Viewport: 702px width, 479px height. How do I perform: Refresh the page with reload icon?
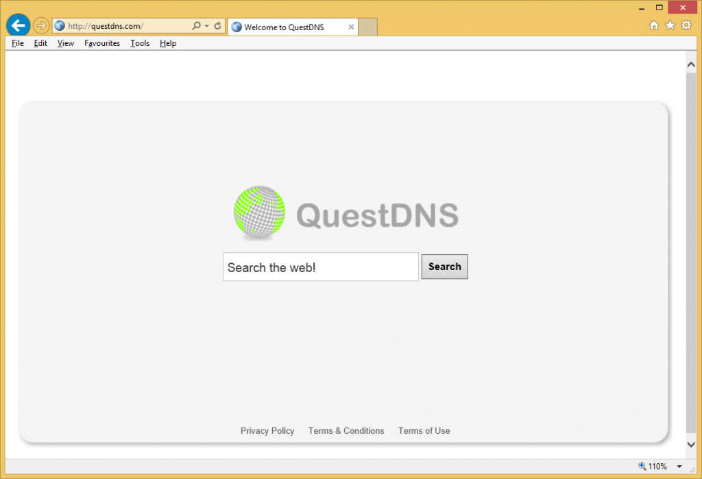tap(217, 26)
